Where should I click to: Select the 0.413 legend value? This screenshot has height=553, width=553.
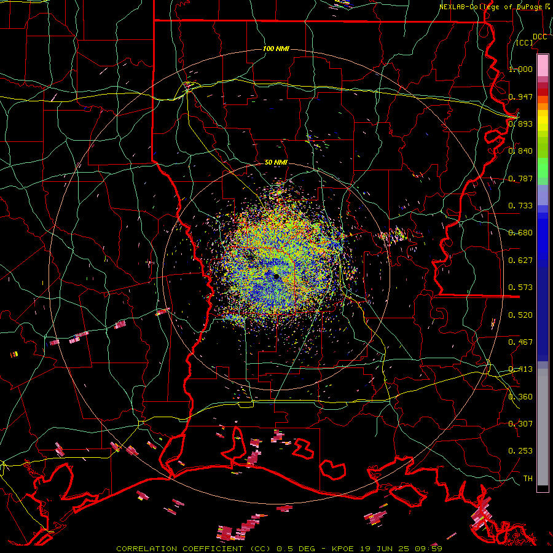coord(520,369)
